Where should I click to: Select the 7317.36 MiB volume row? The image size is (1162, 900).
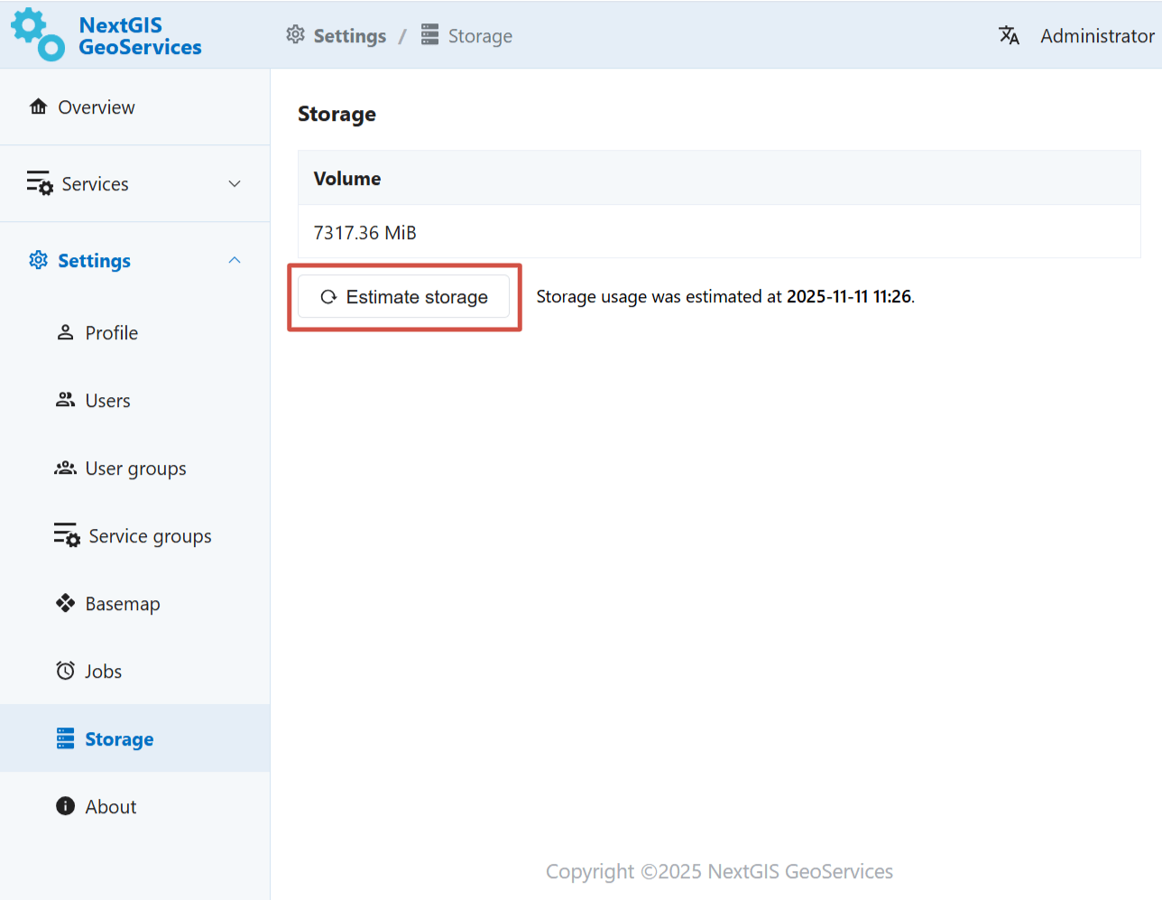tap(365, 233)
